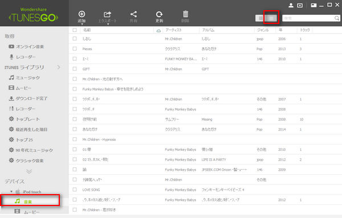Switch to list view icon
This screenshot has height=218, width=342.
coord(271,18)
